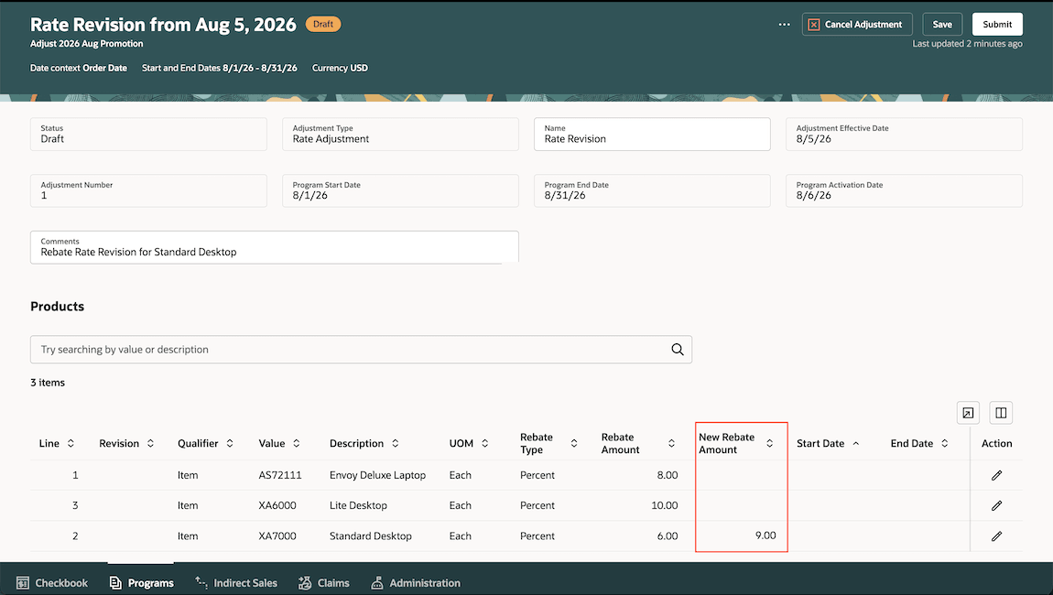Click the products search field
The width and height of the screenshot is (1053, 595).
[361, 349]
